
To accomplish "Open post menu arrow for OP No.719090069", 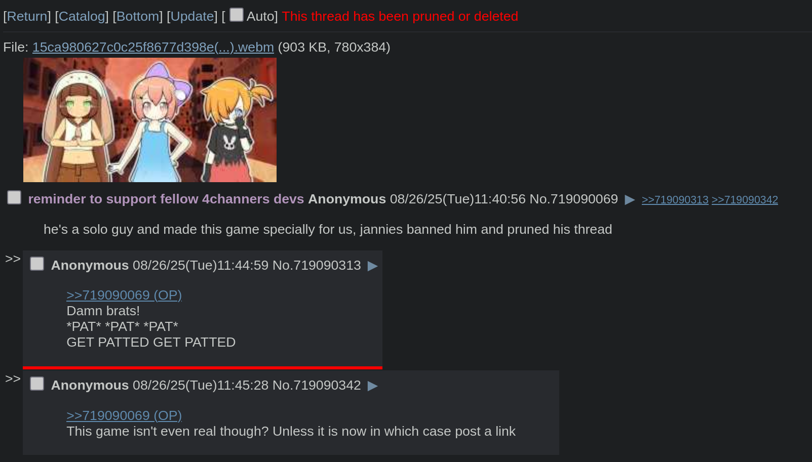I will [x=630, y=200].
